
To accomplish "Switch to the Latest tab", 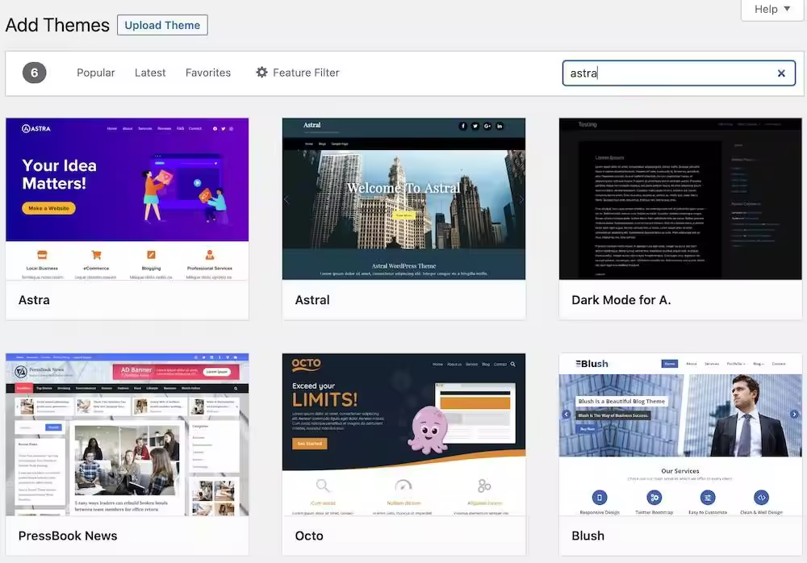I will 150,73.
